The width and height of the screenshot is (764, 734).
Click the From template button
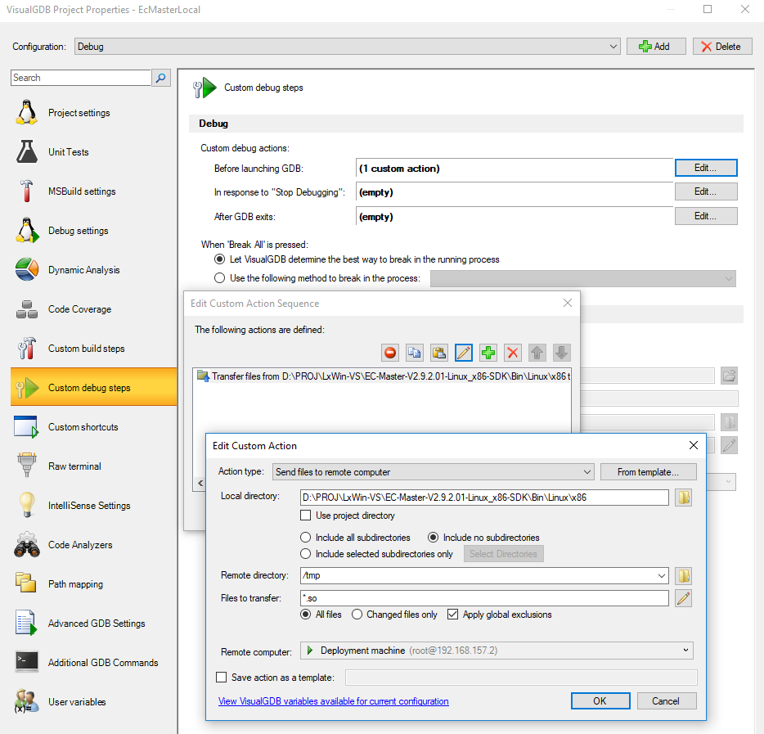[x=648, y=471]
